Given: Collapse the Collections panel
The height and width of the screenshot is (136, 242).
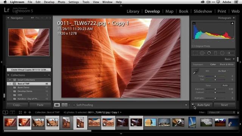Looking at the screenshot, I should [8, 75].
